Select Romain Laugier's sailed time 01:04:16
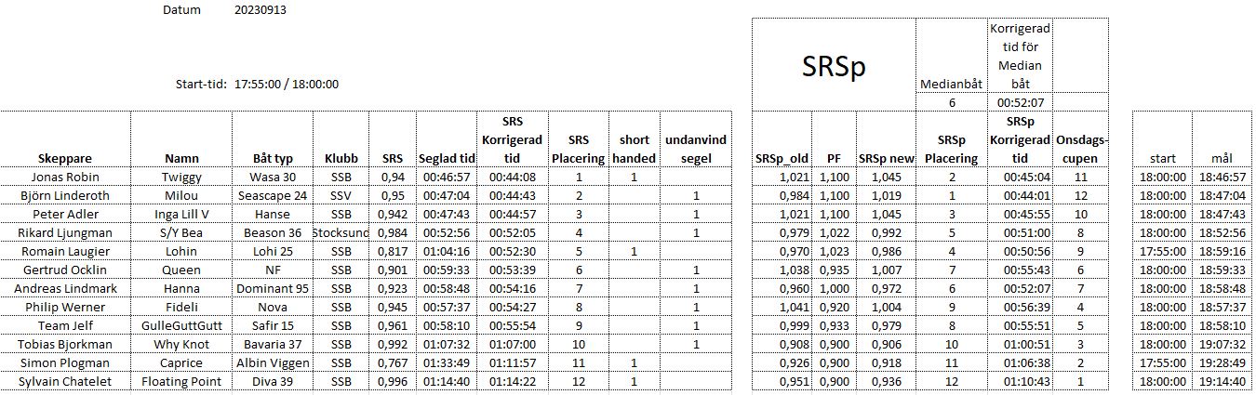The height and width of the screenshot is (395, 1256). point(447,251)
